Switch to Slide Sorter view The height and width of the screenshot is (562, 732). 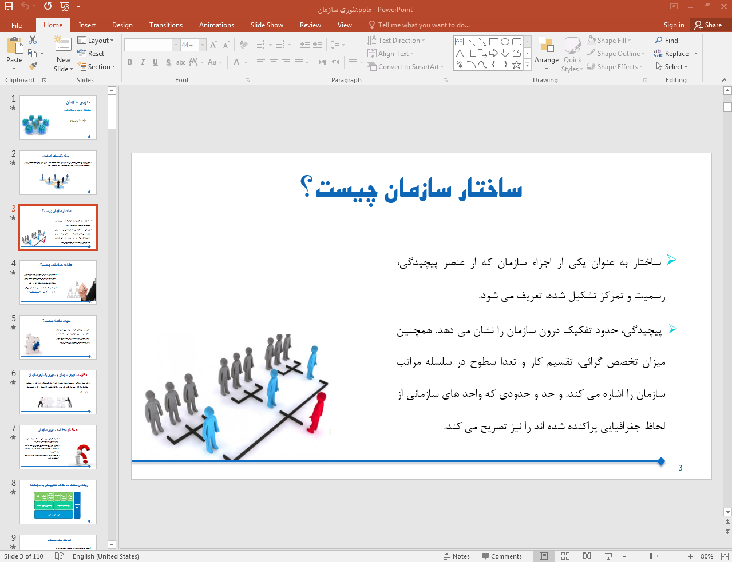pyautogui.click(x=565, y=556)
